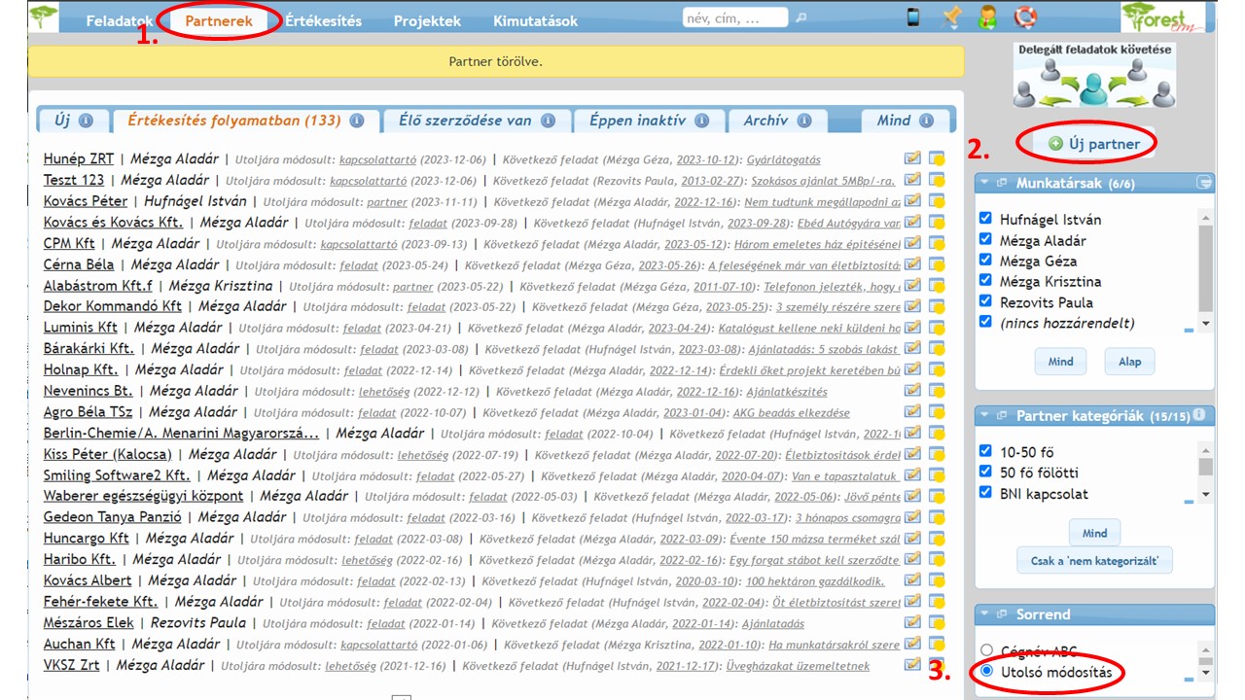Collapse the Munkatársak panel using its arrow
This screenshot has width=1245, height=700.
984,183
